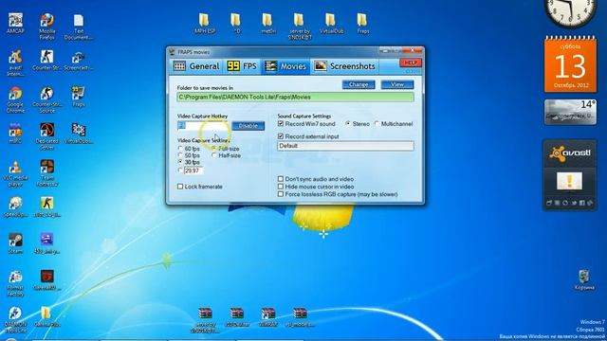
Task: Check Don't sync audio and video
Action: (281, 179)
